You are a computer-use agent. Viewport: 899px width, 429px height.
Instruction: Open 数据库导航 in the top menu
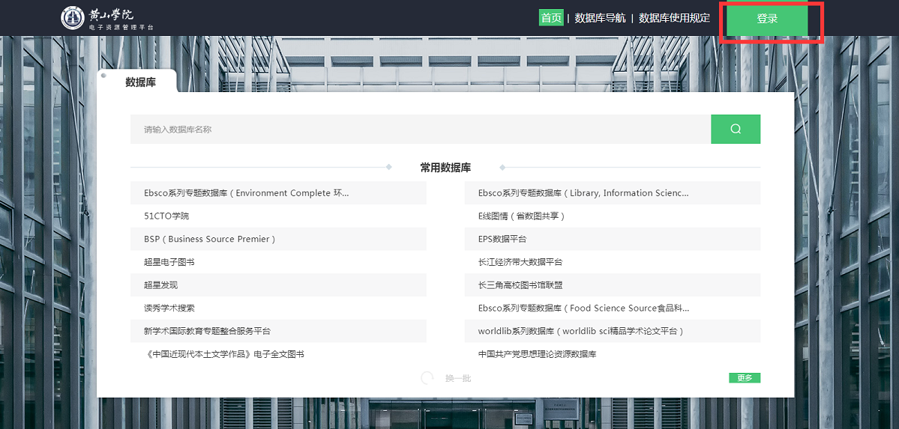(601, 18)
